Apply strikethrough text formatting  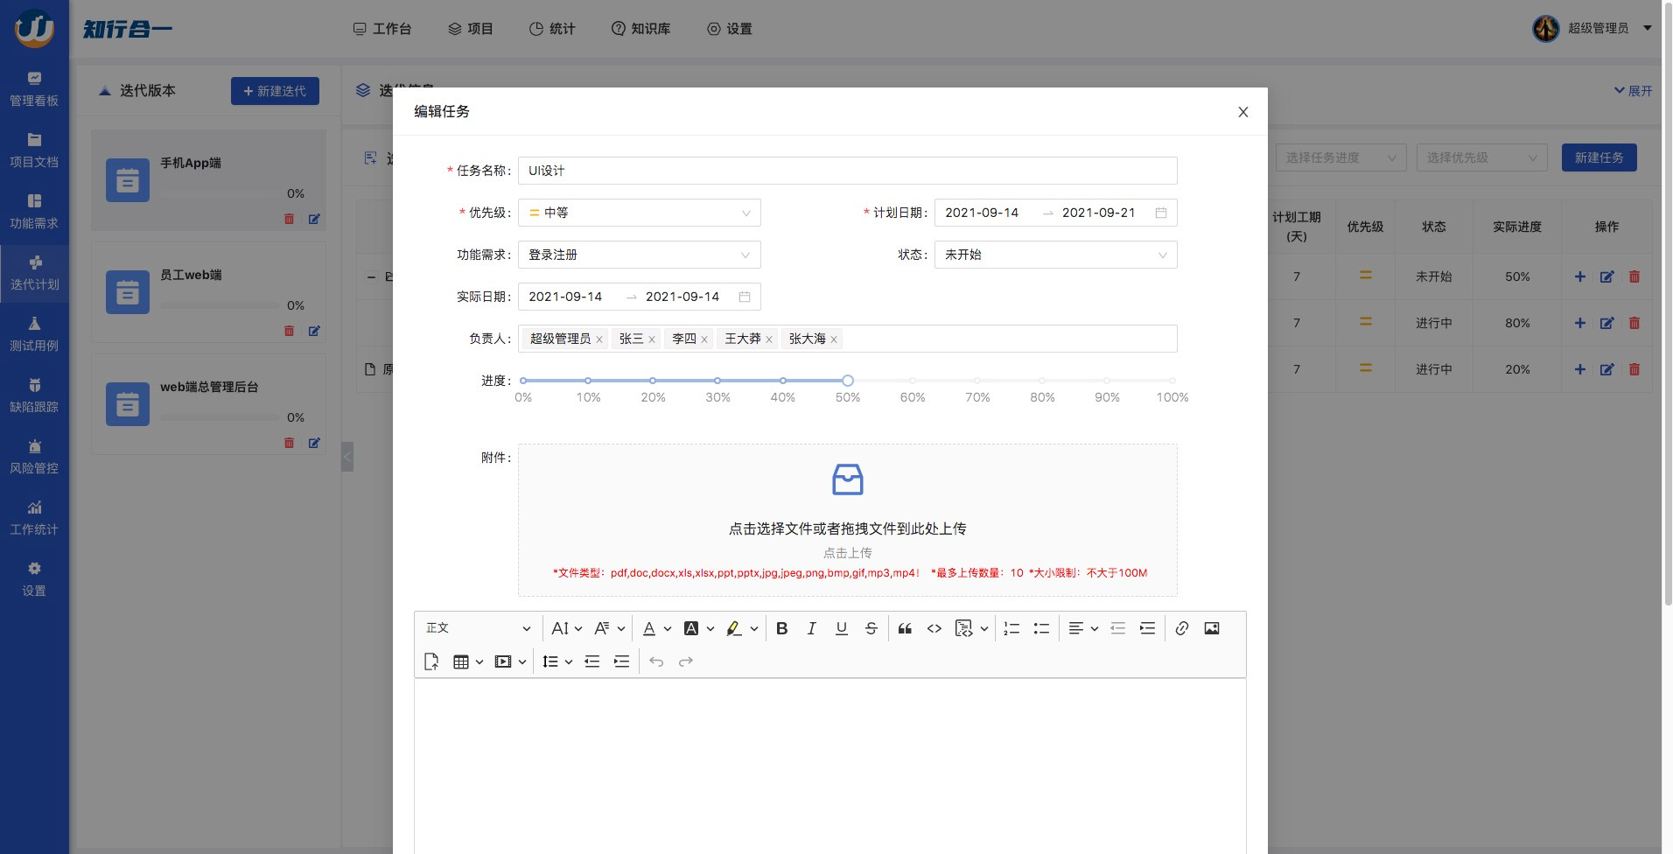871,628
